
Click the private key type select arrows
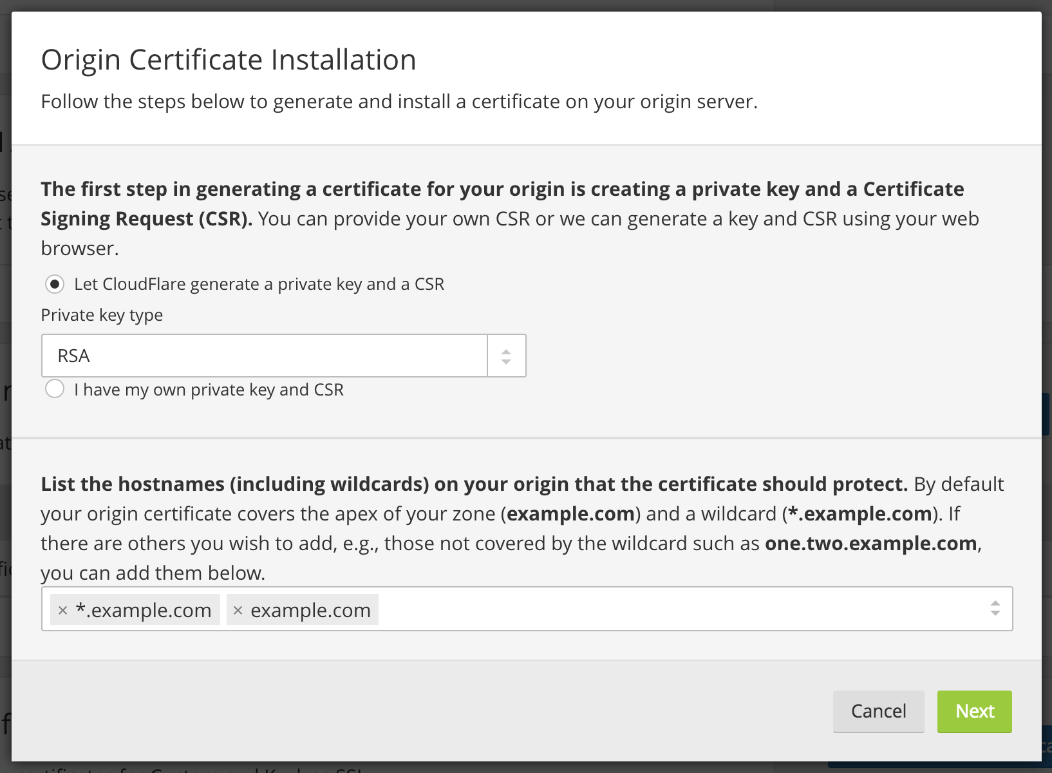(506, 356)
